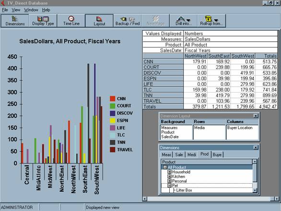Switch to the Prod tab
Image resolution: width=281 pixels, height=211 pixels.
pyautogui.click(x=204, y=154)
